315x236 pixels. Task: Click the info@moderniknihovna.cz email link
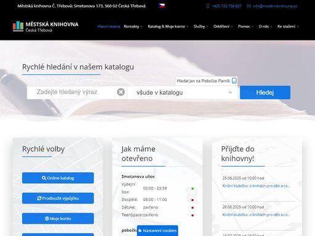tap(275, 6)
